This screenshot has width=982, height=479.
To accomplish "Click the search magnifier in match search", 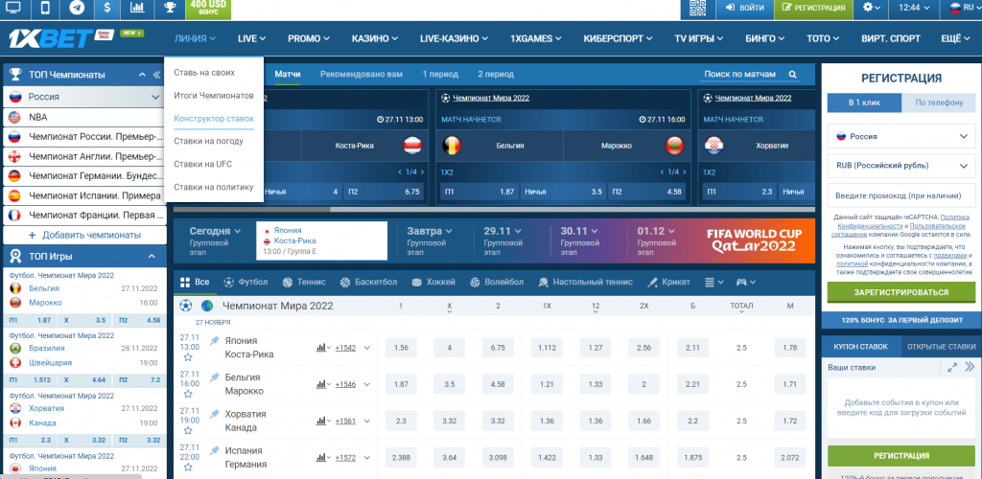I will pyautogui.click(x=793, y=74).
